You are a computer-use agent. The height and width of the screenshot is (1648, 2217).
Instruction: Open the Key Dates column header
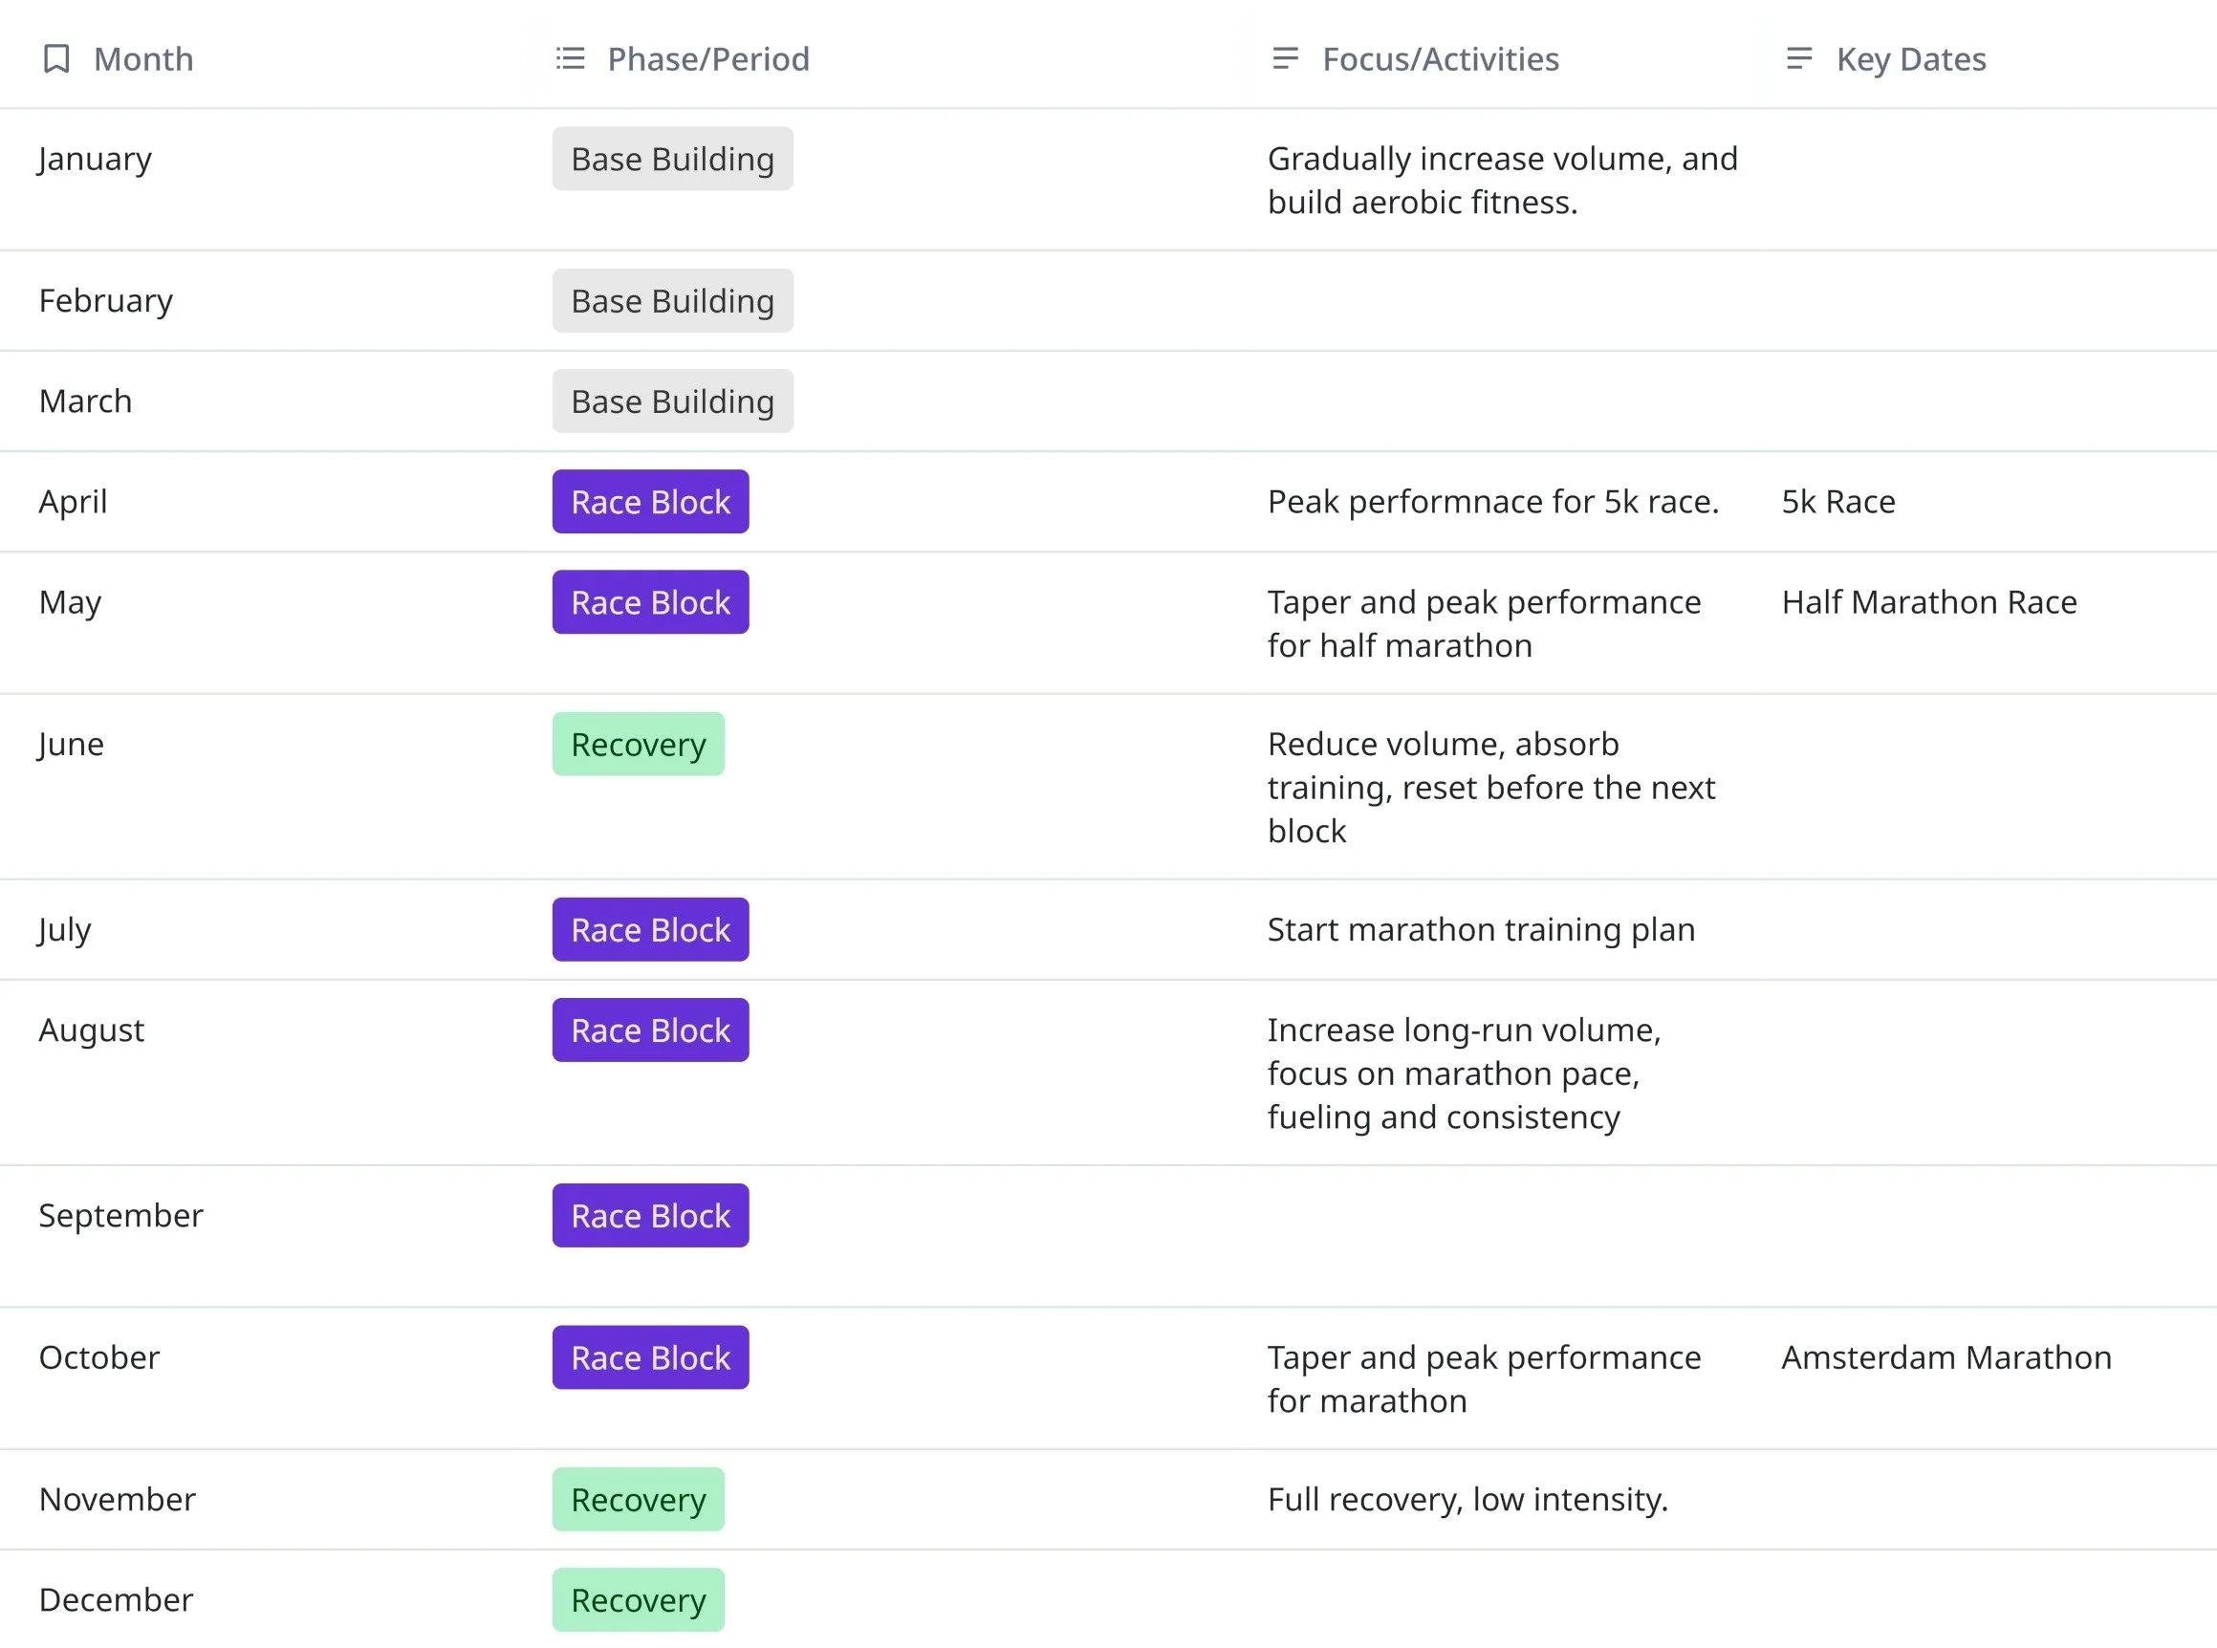pyautogui.click(x=1910, y=59)
